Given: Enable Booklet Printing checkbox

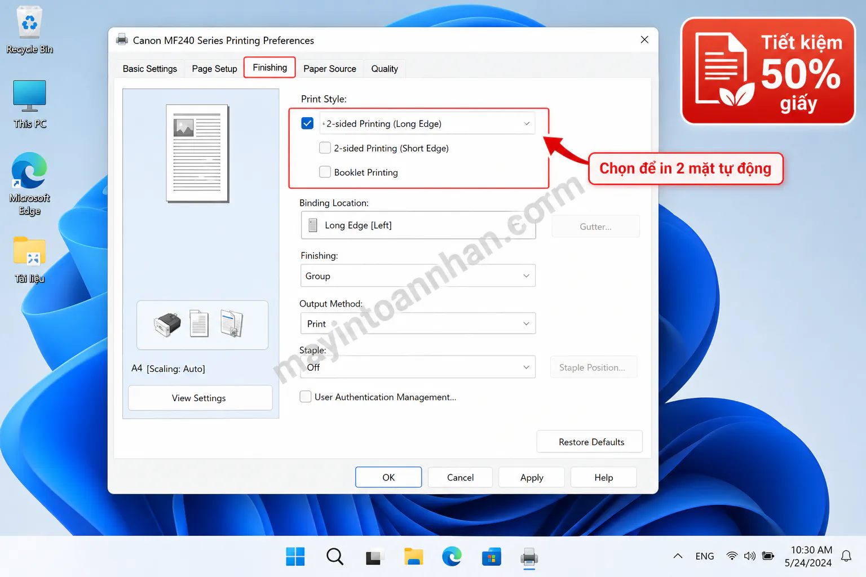Looking at the screenshot, I should (325, 172).
